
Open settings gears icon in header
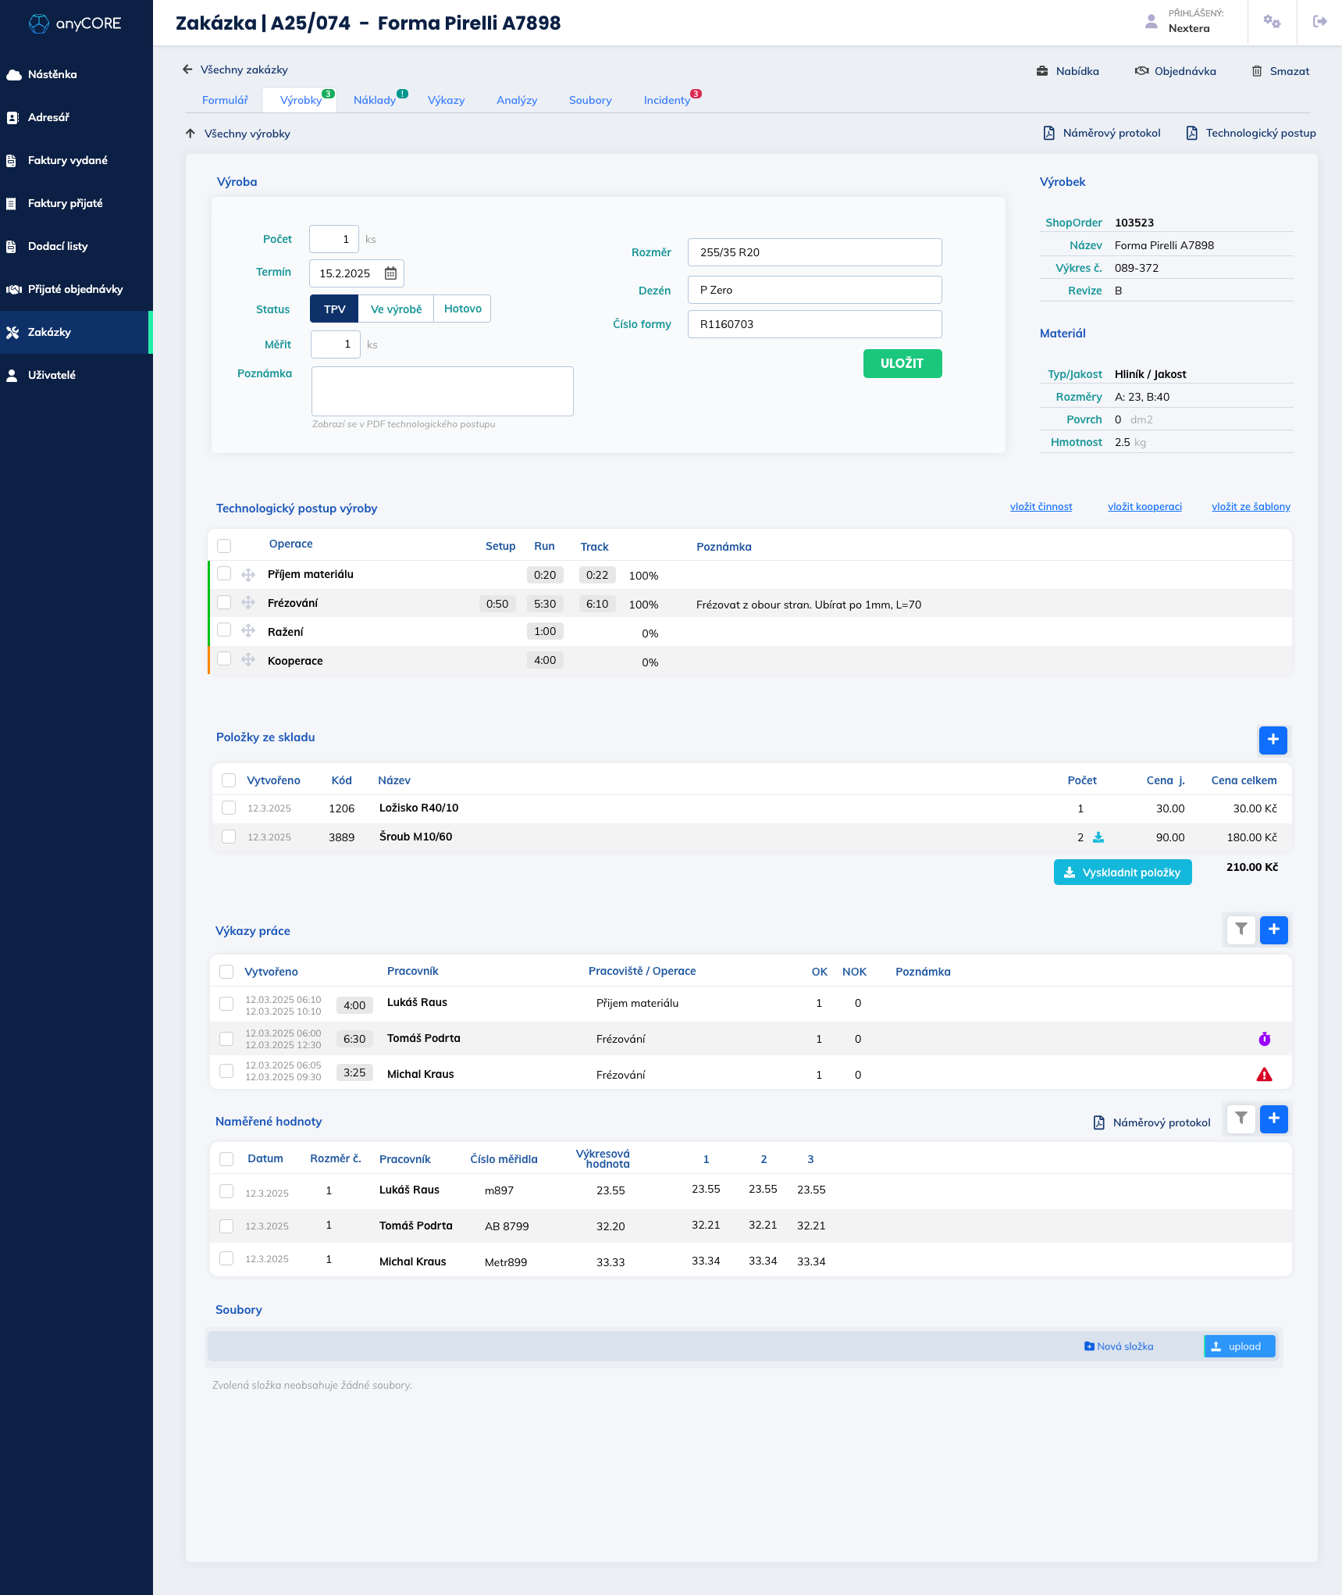coord(1272,22)
